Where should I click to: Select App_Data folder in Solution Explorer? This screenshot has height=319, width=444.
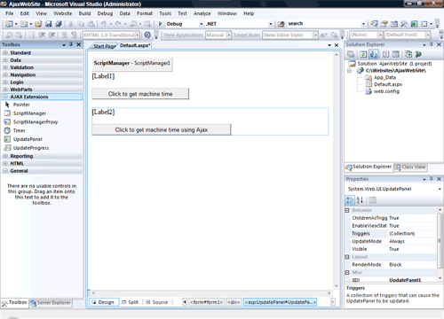pos(385,77)
